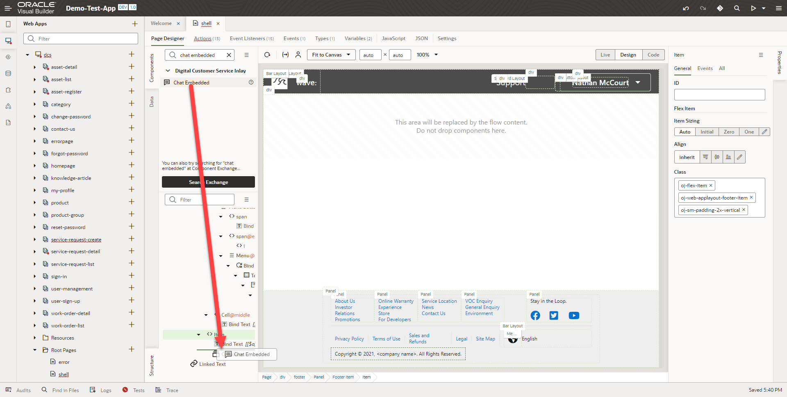This screenshot has width=787, height=397.
Task: Collapse Digital Customer Service Inlay section
Action: point(168,71)
